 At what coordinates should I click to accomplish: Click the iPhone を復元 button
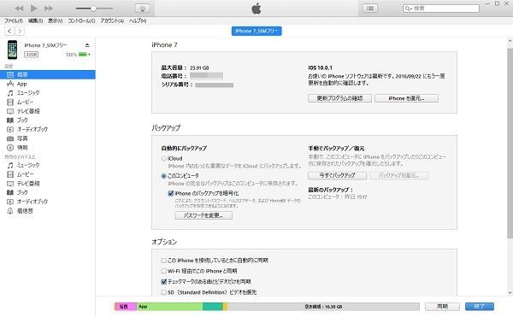406,98
